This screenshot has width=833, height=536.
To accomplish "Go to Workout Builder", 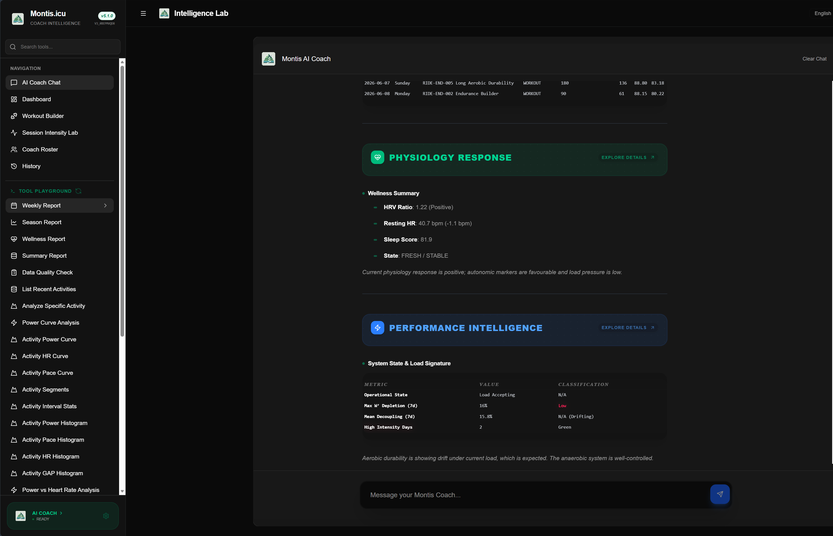I will (59, 116).
